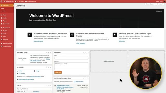Click the Posts pushpin icon

pyautogui.click(x=2, y=15)
